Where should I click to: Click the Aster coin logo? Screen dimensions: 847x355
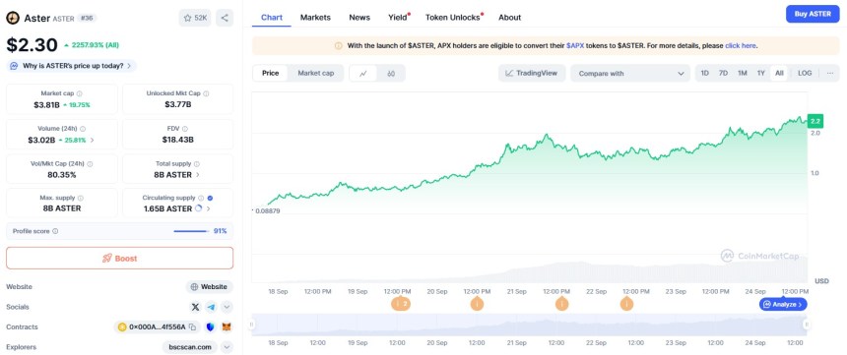click(x=13, y=18)
